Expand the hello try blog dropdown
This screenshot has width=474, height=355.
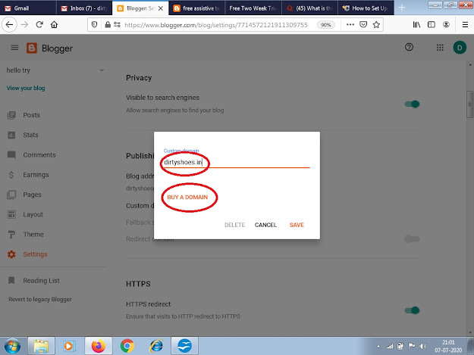(x=102, y=70)
